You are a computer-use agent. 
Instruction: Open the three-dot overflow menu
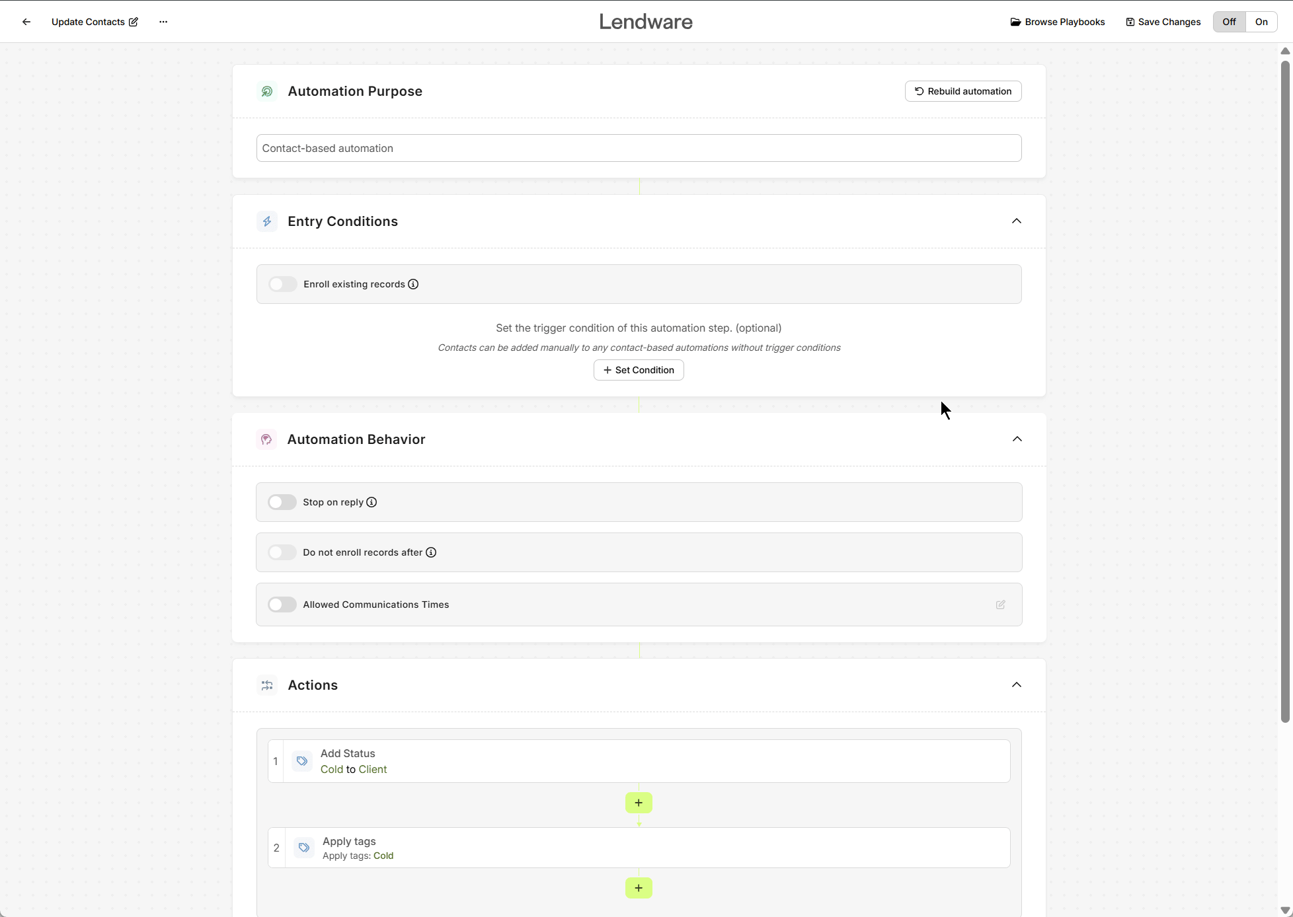[163, 21]
